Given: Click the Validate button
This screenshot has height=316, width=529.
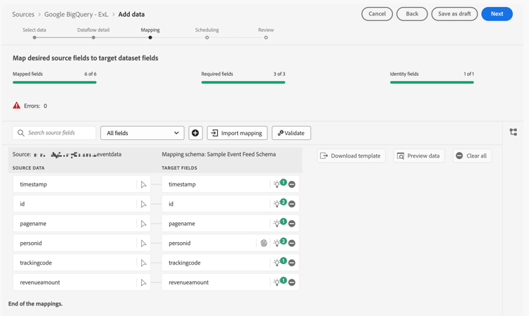Looking at the screenshot, I should 291,133.
